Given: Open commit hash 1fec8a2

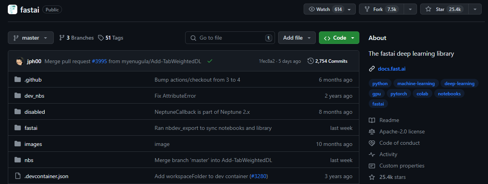Looking at the screenshot, I should [x=267, y=61].
